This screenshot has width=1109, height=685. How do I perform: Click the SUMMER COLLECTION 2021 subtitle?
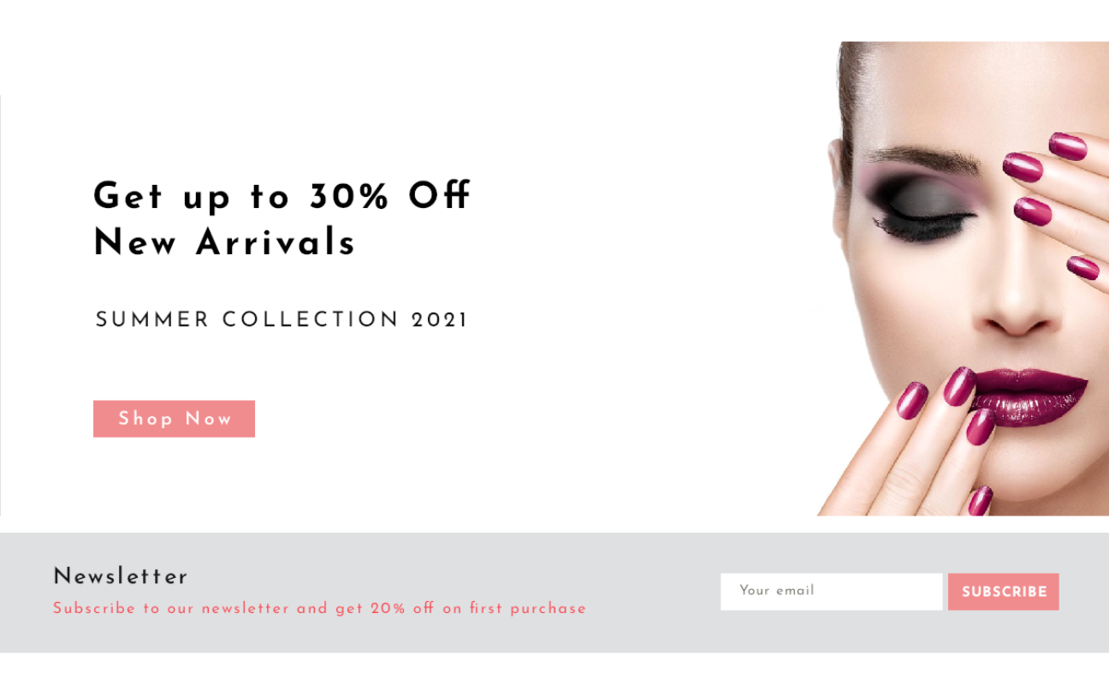[x=282, y=320]
